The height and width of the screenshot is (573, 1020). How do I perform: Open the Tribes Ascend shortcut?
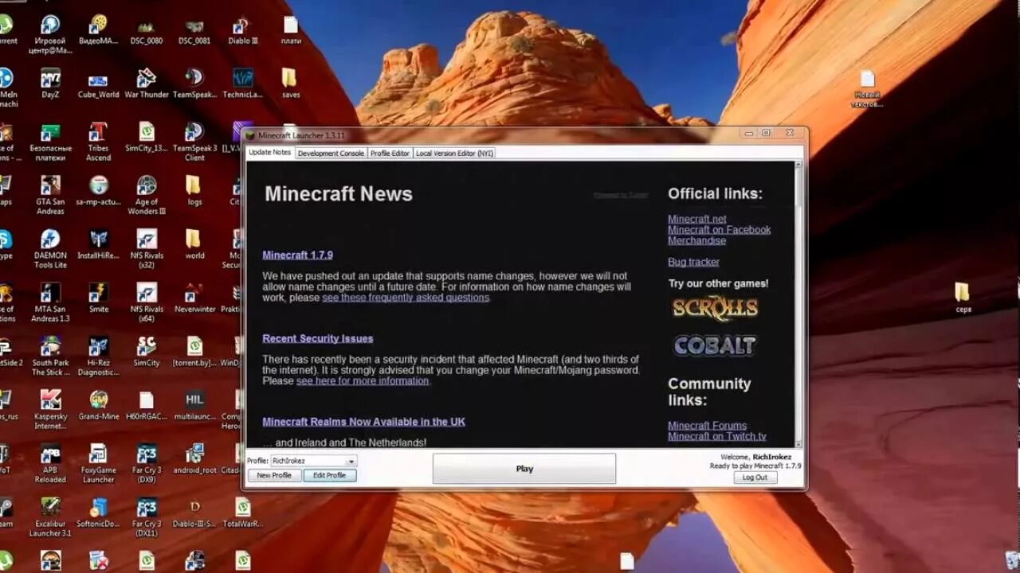98,142
